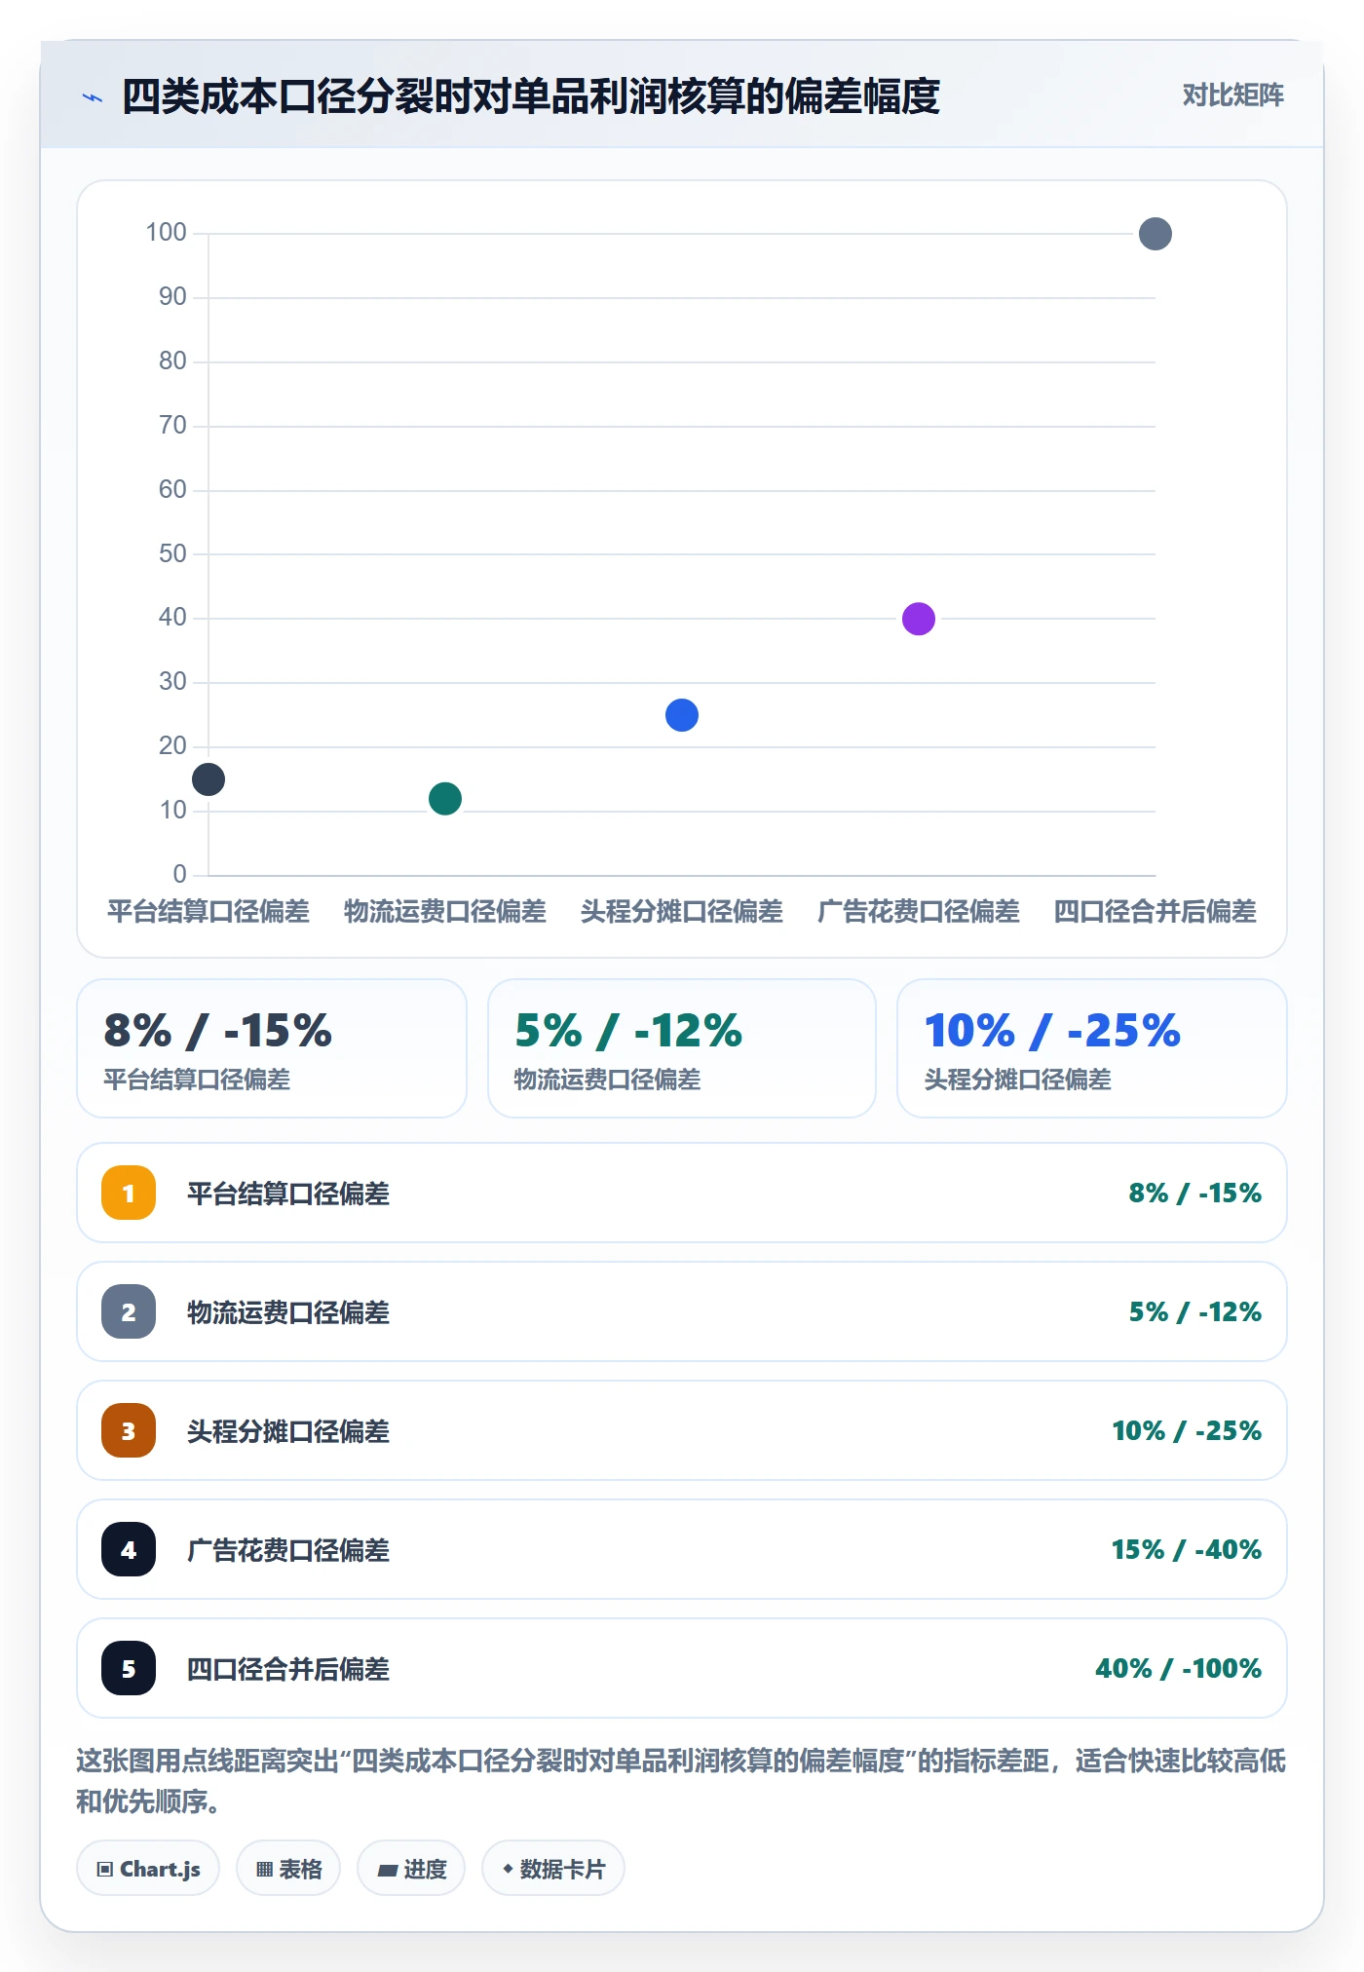This screenshot has height=1972, width=1364.
Task: Click the 表格 tag chip
Action: click(x=288, y=1869)
